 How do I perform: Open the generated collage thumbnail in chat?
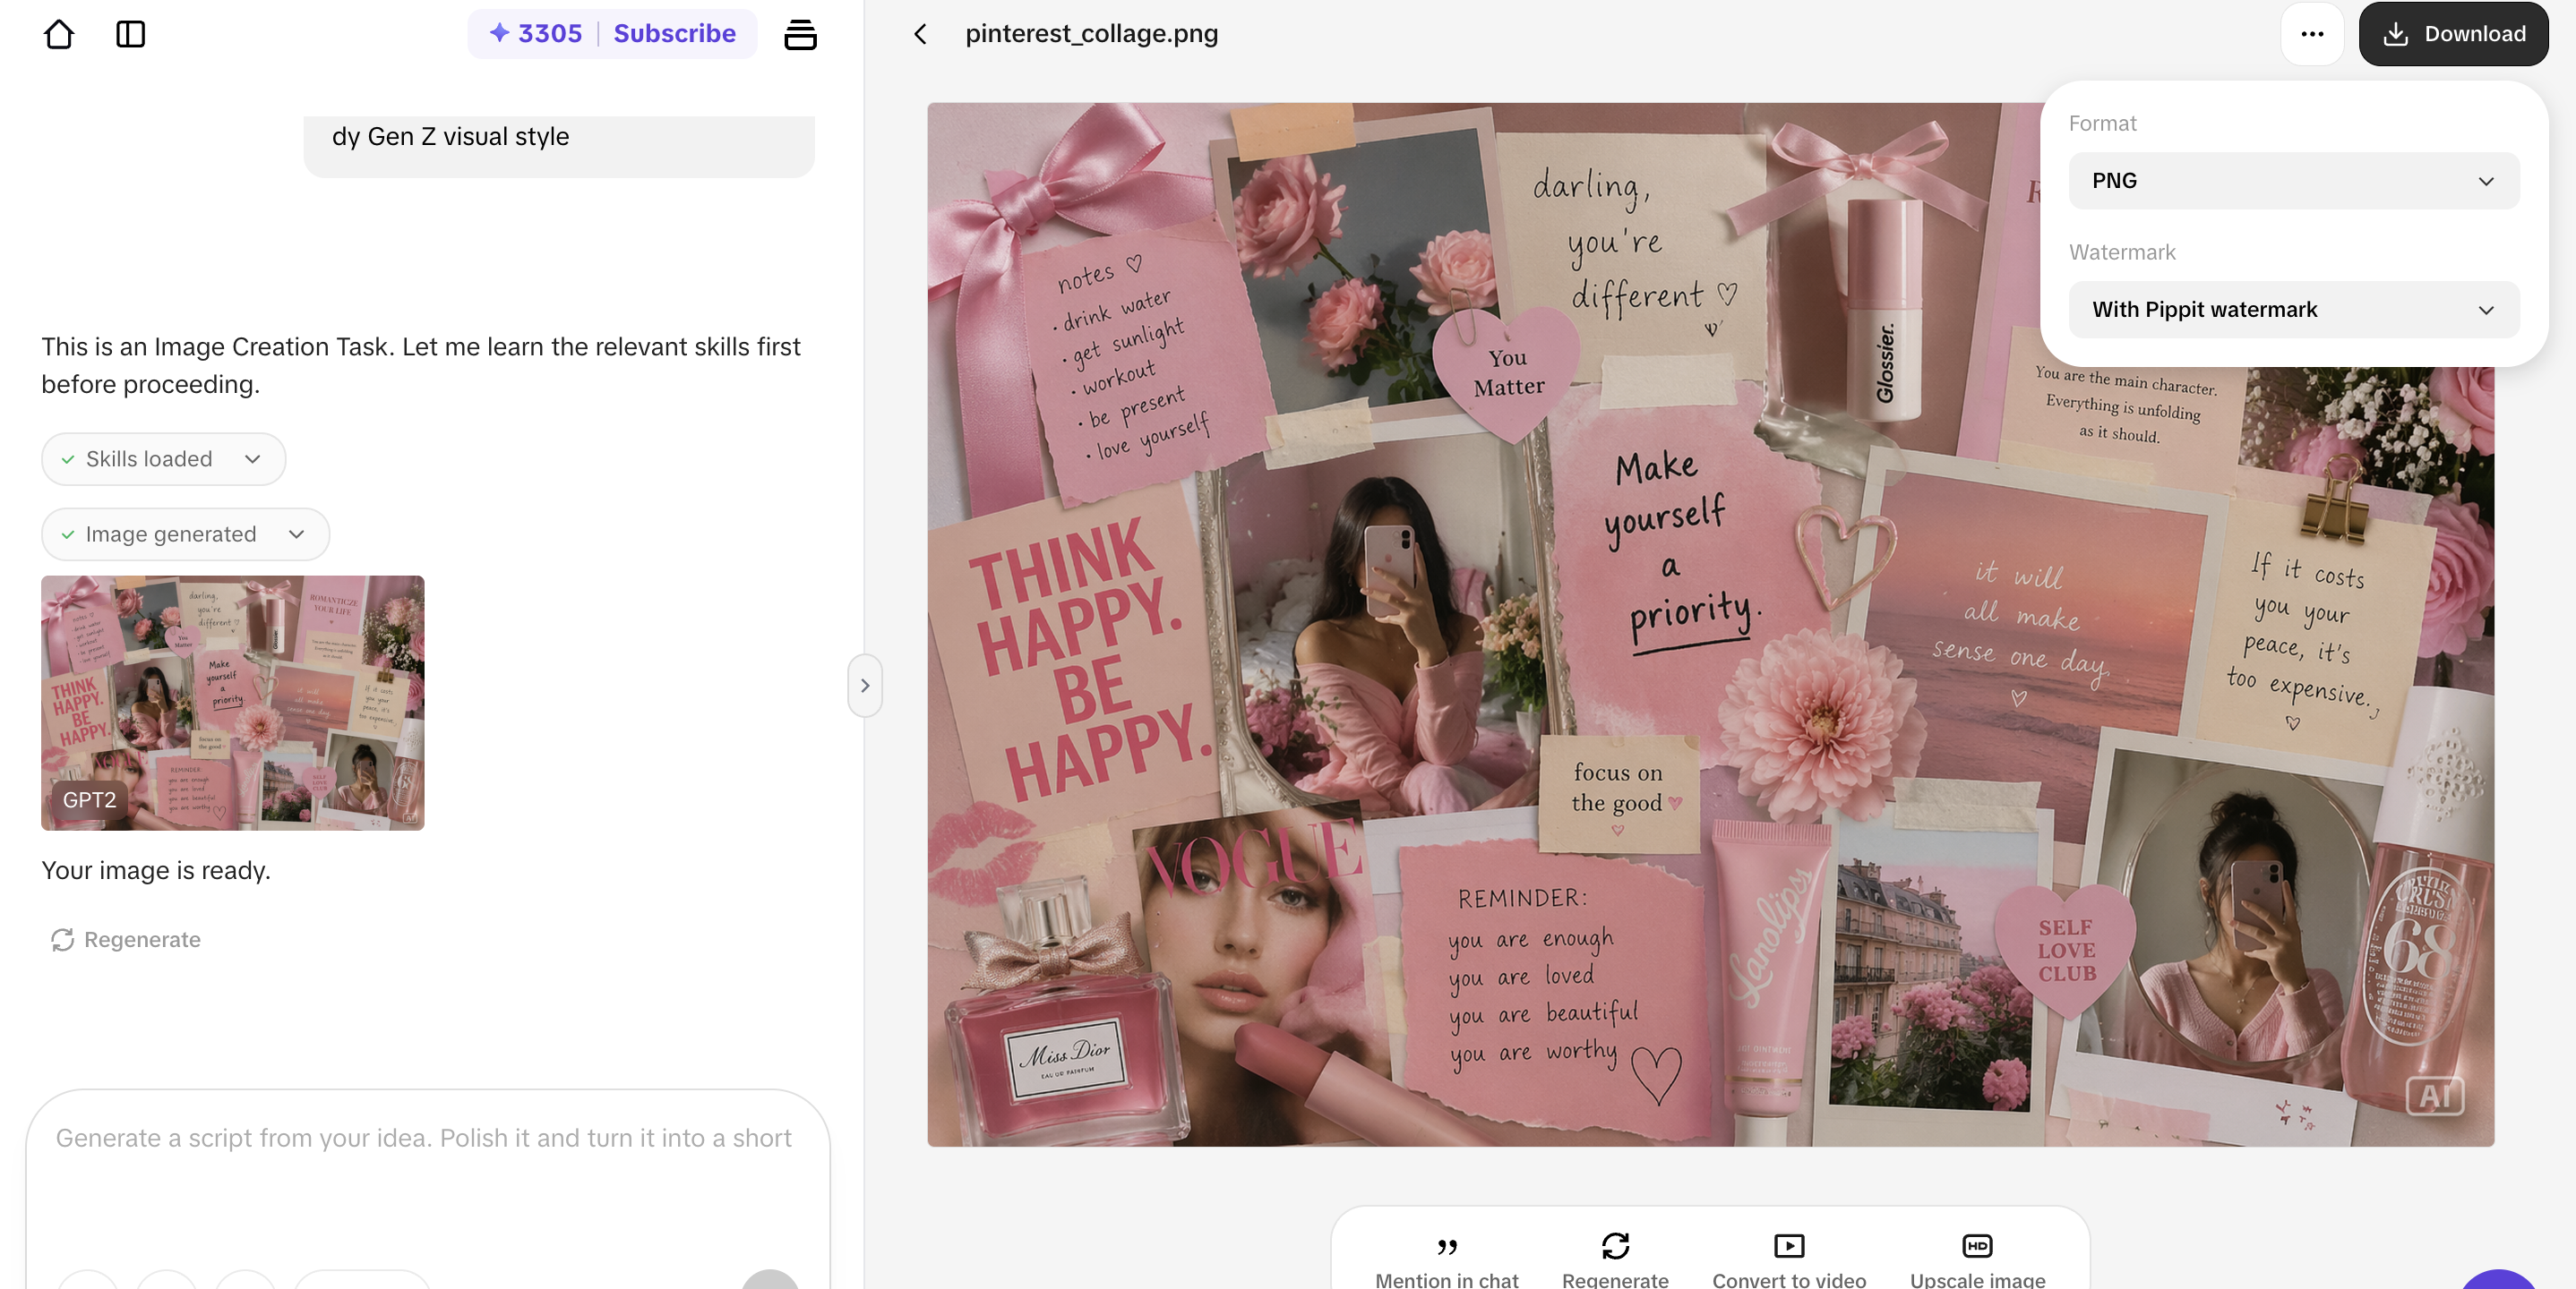click(x=233, y=703)
